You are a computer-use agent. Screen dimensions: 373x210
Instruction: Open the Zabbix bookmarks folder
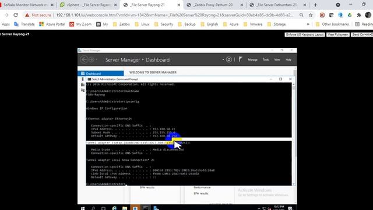(121, 24)
